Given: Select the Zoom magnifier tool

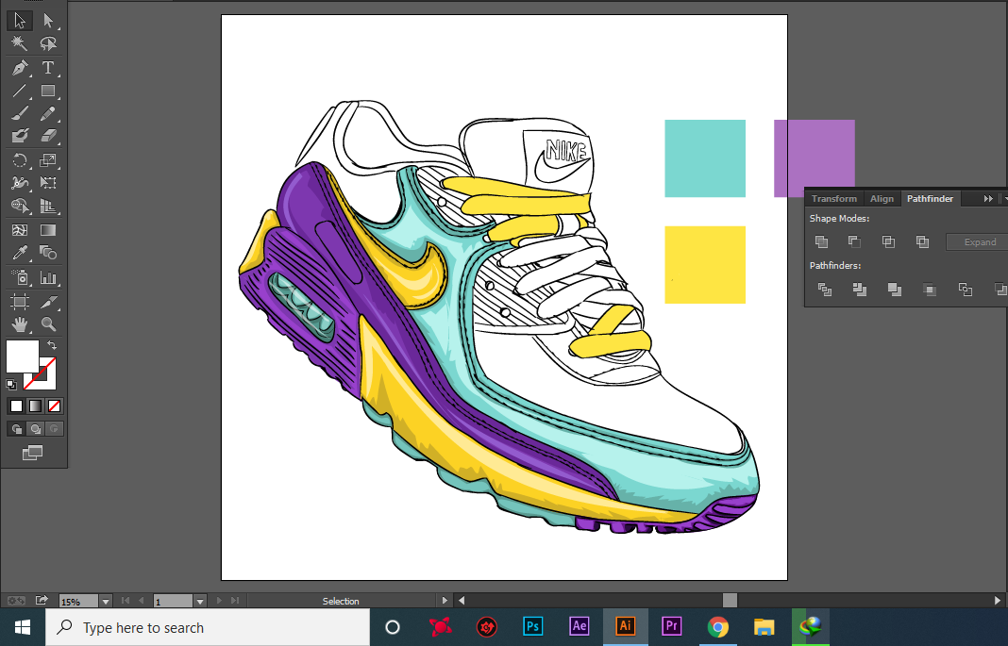Looking at the screenshot, I should (48, 324).
